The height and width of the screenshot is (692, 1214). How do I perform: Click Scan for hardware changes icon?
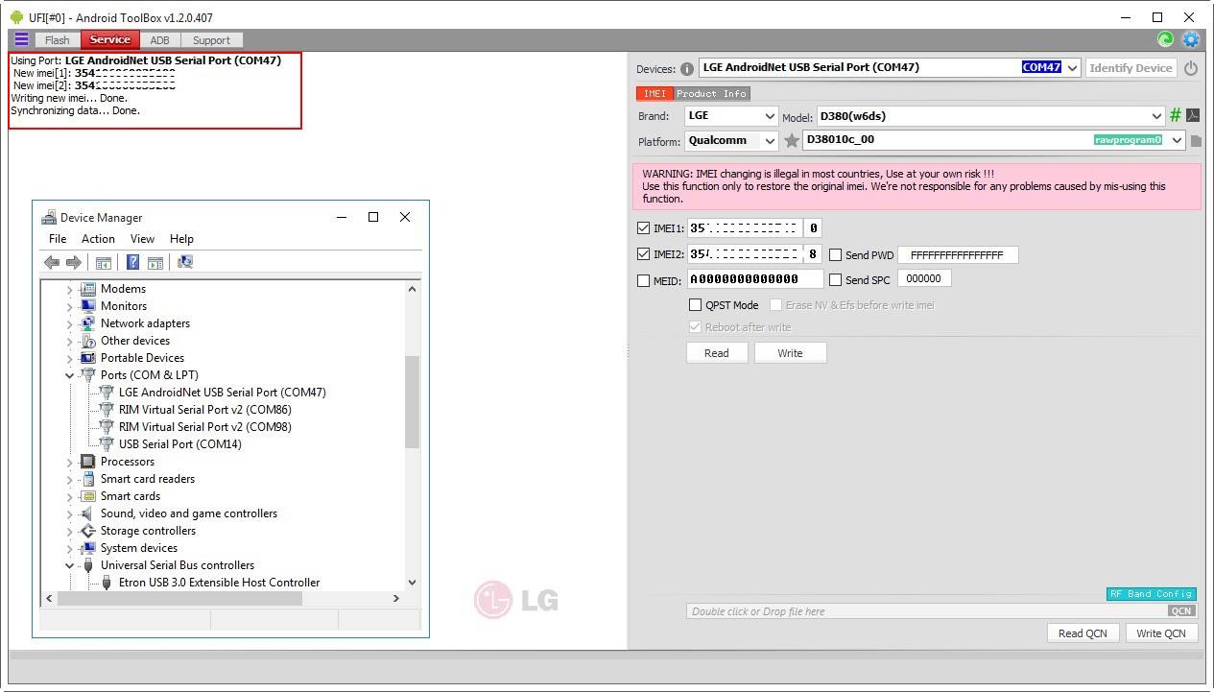click(x=185, y=262)
